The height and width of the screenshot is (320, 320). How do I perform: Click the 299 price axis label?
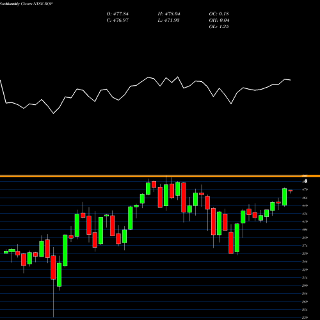pyautogui.click(x=305, y=285)
